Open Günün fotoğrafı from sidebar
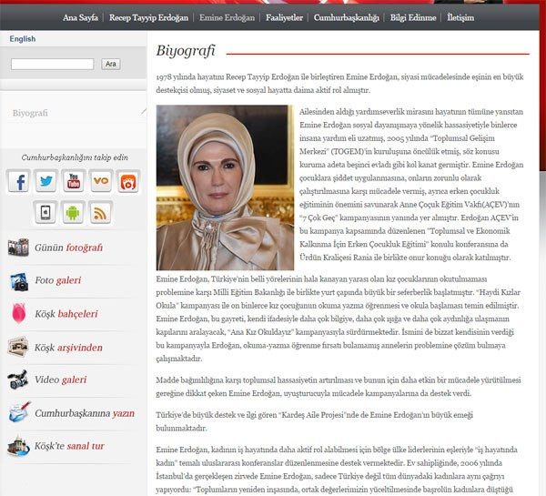Viewport: 546px width, 496px height. pyautogui.click(x=68, y=248)
